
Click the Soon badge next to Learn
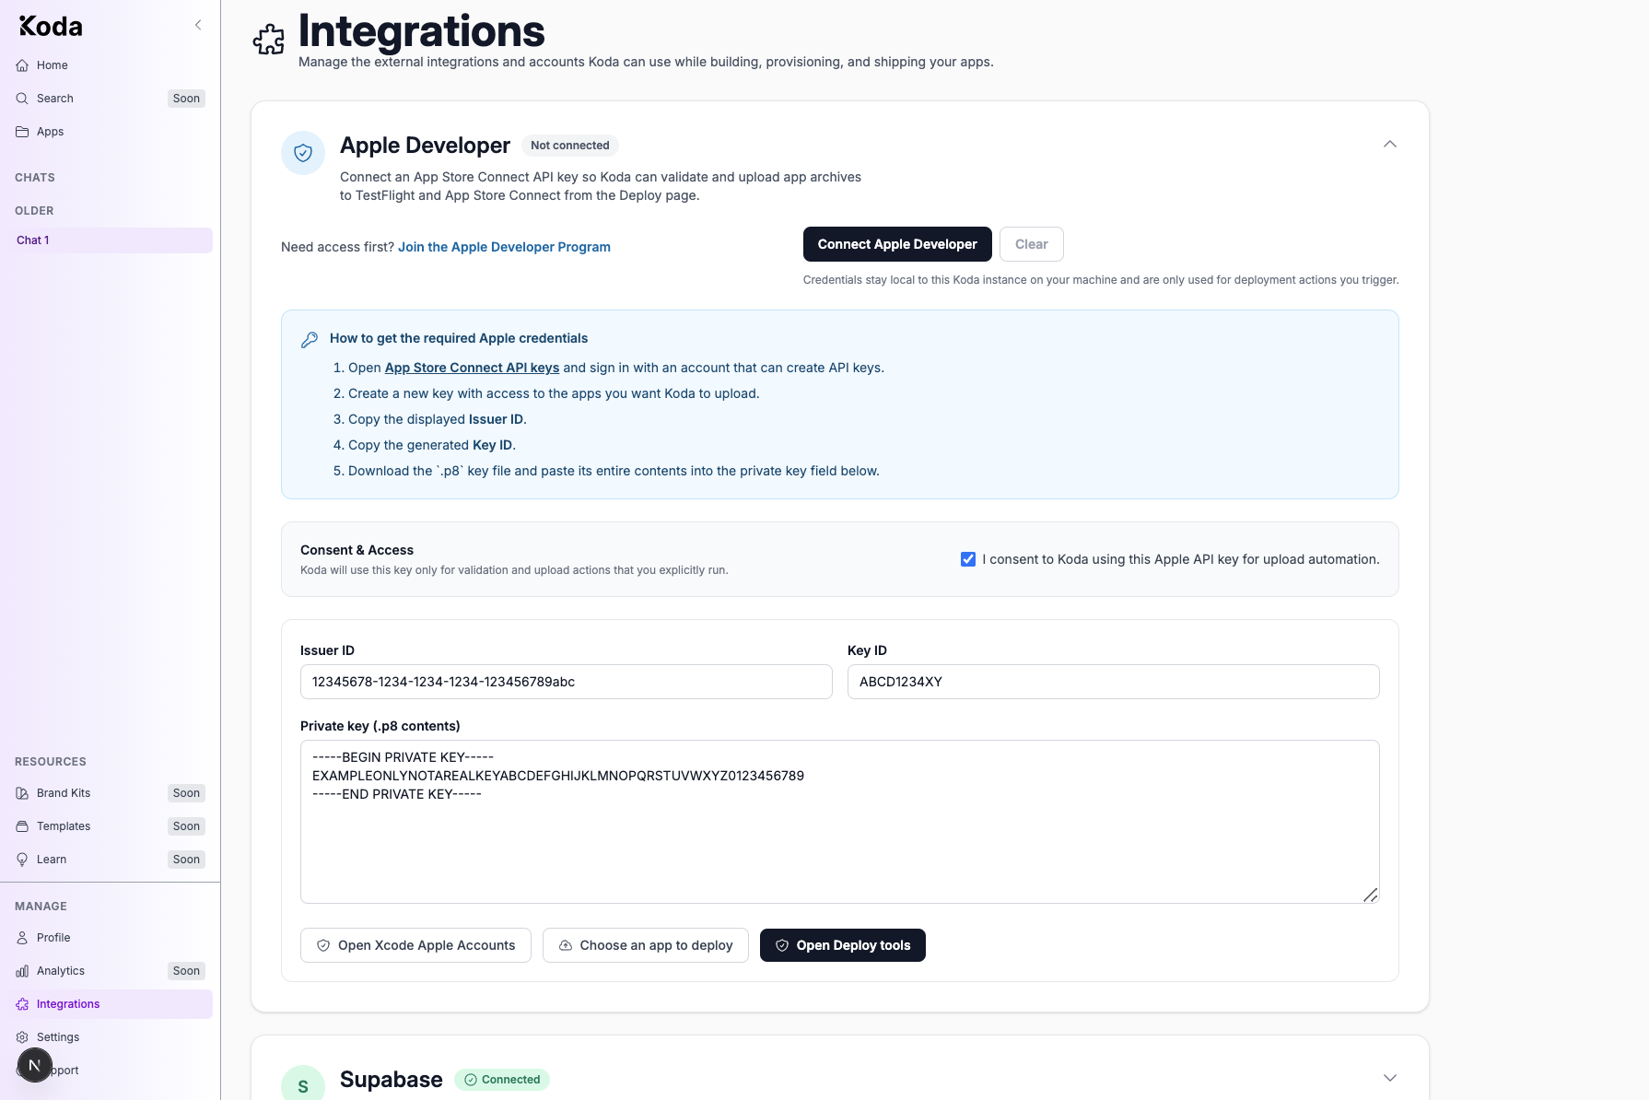[186, 860]
